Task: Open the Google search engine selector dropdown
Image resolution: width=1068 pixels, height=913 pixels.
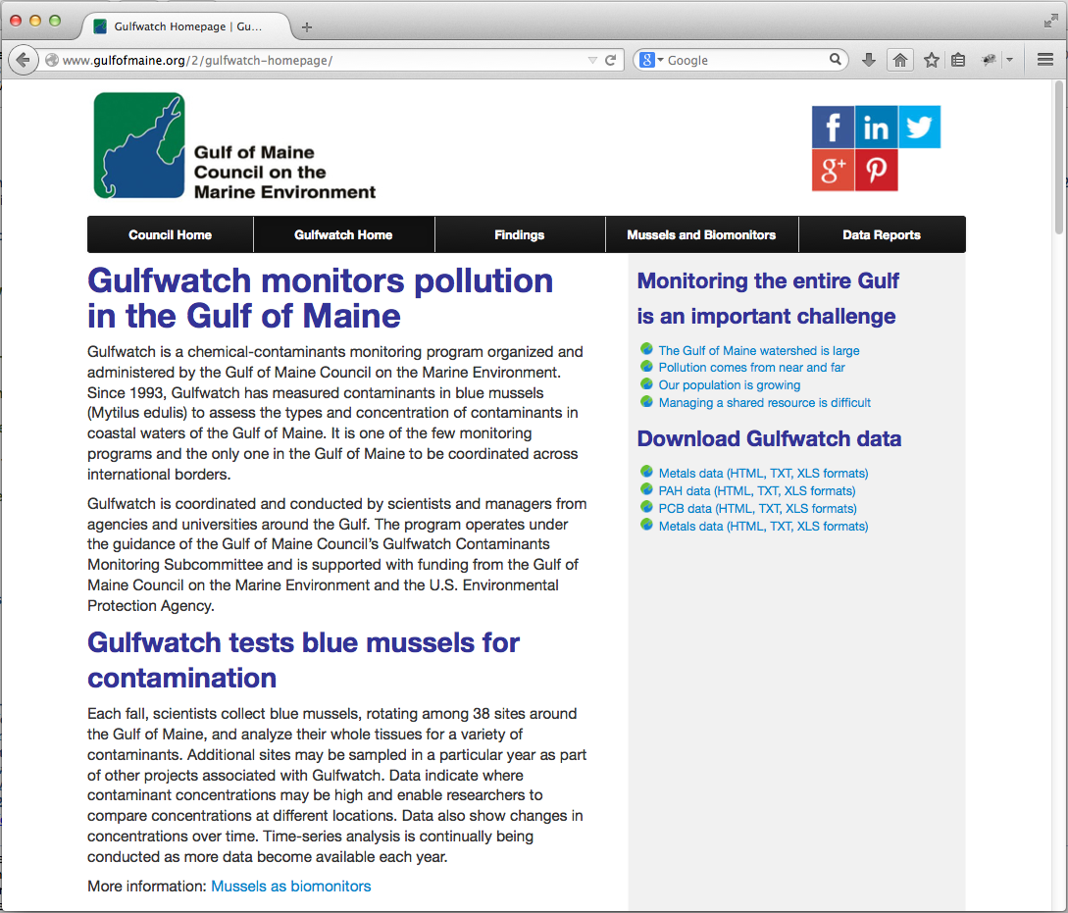Action: point(652,60)
